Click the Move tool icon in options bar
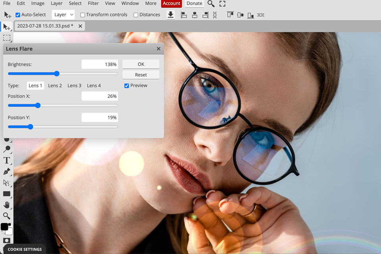This screenshot has height=254, width=381. point(8,15)
